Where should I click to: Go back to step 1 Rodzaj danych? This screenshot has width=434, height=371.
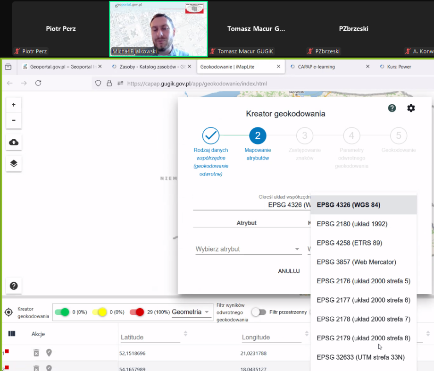[x=211, y=136]
